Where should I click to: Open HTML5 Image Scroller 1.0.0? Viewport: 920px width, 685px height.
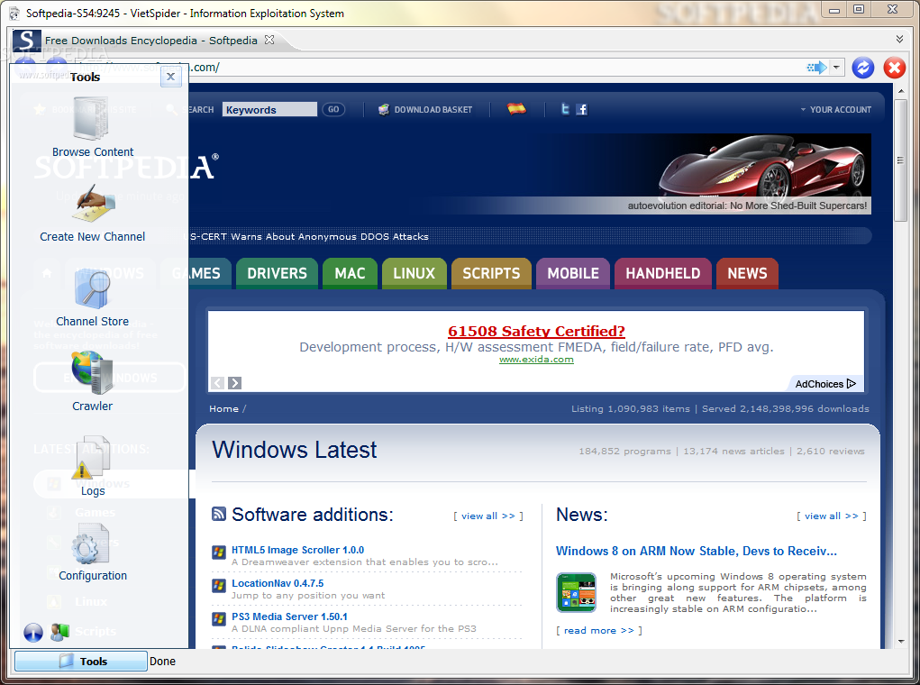pos(297,550)
